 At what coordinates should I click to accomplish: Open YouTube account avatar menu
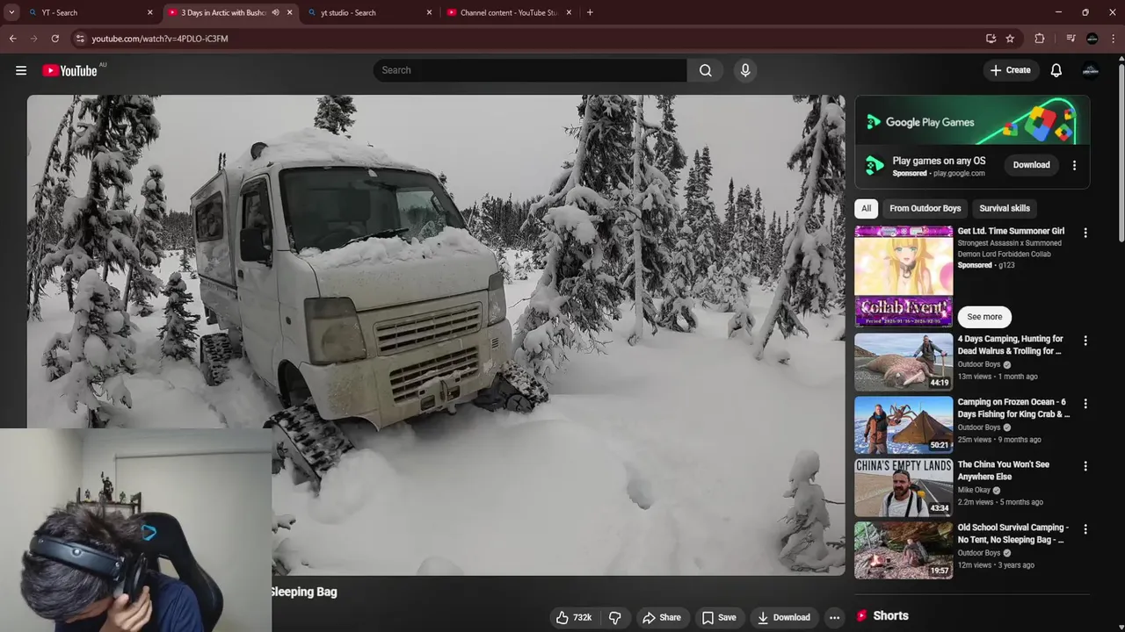tap(1091, 70)
